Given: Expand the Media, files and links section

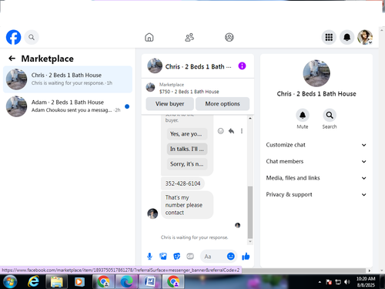Looking at the screenshot, I should coord(316,178).
